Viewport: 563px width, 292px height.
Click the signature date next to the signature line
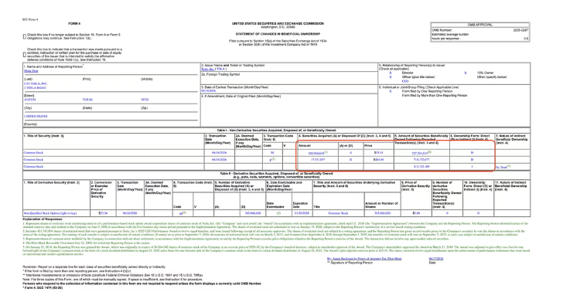tap(436, 258)
